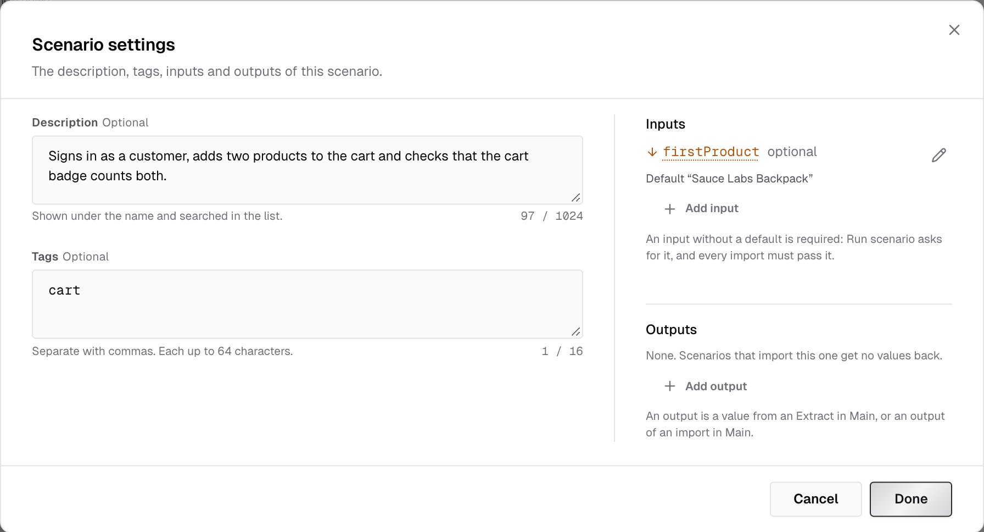Click 'Separate with commas' hint text
Screen dimensions: 984x532
tap(162, 351)
